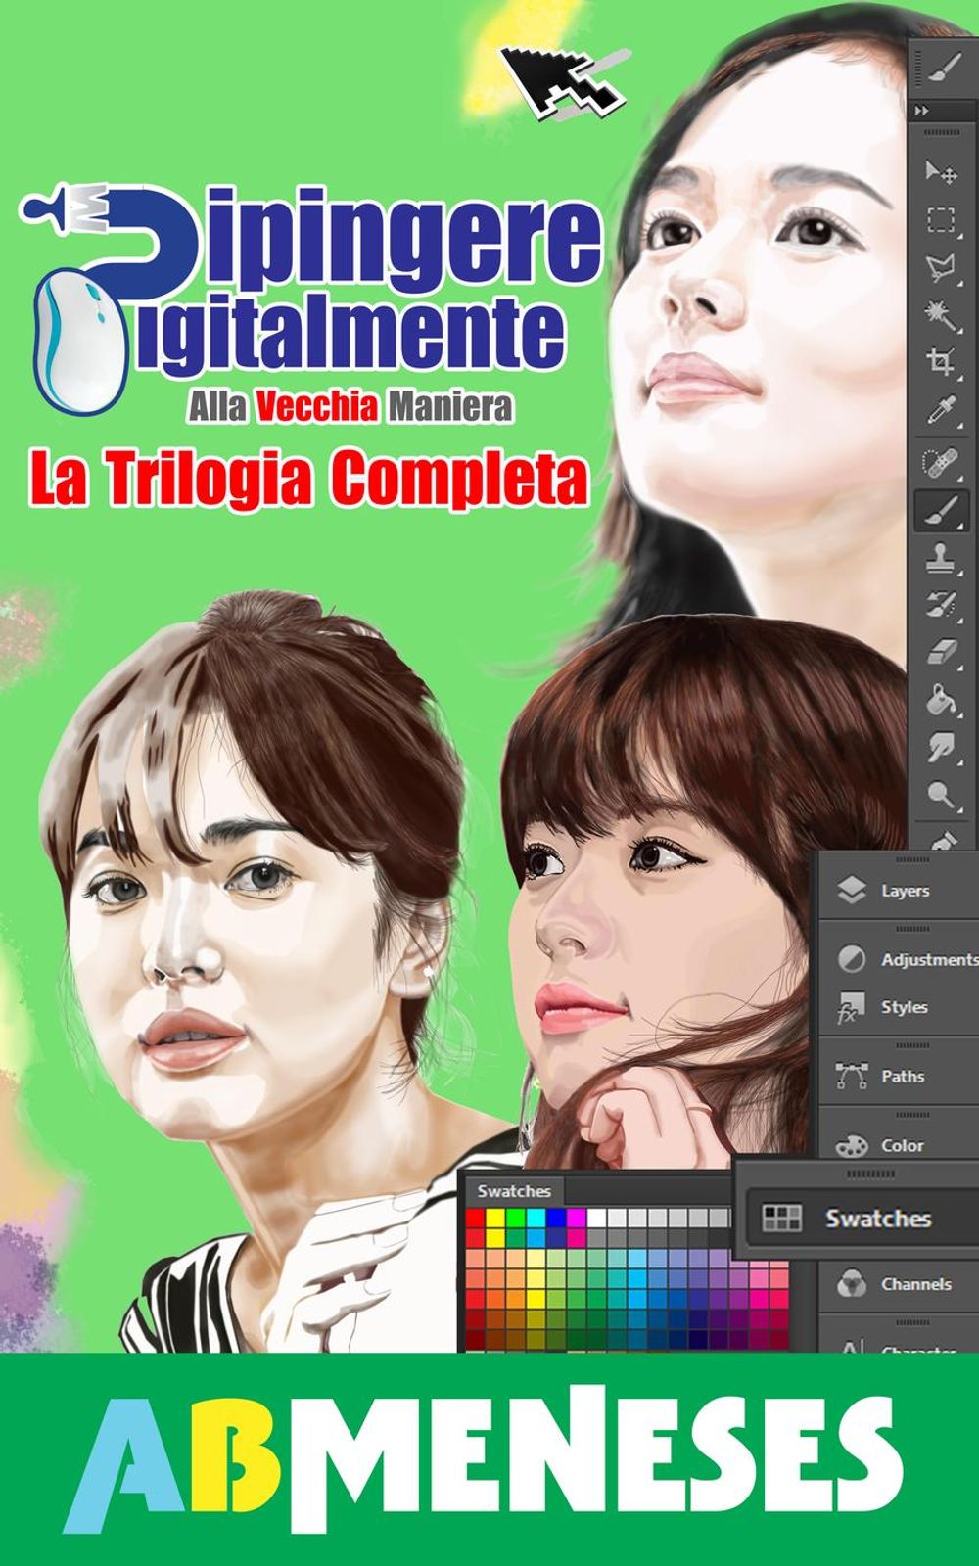Select the Rectangular Marquee tool

[941, 219]
